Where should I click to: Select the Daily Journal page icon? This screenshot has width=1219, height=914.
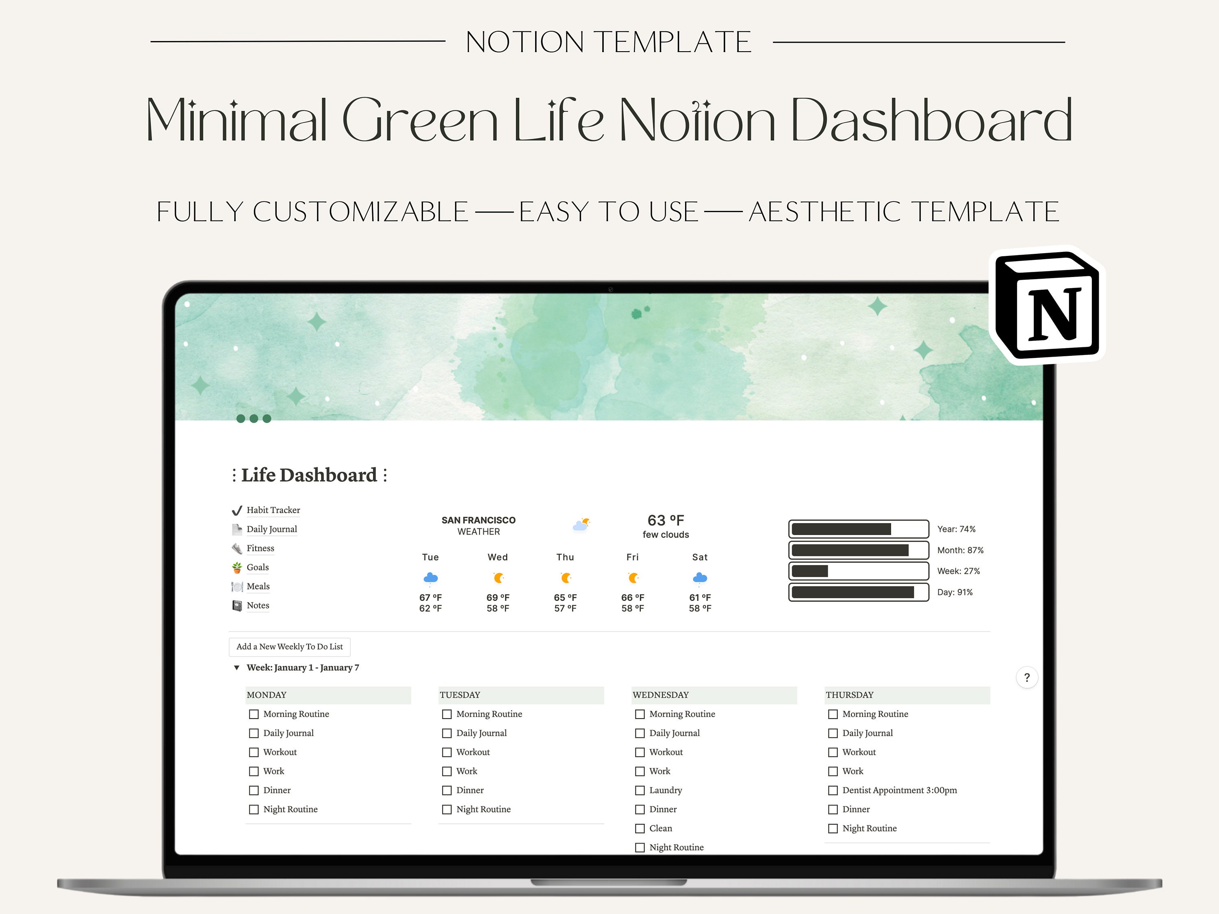(x=236, y=529)
